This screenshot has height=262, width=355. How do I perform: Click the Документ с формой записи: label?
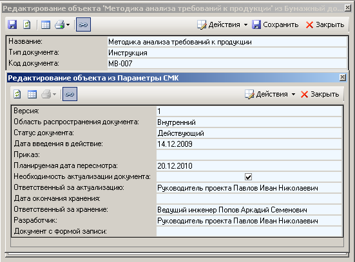pyautogui.click(x=60, y=231)
